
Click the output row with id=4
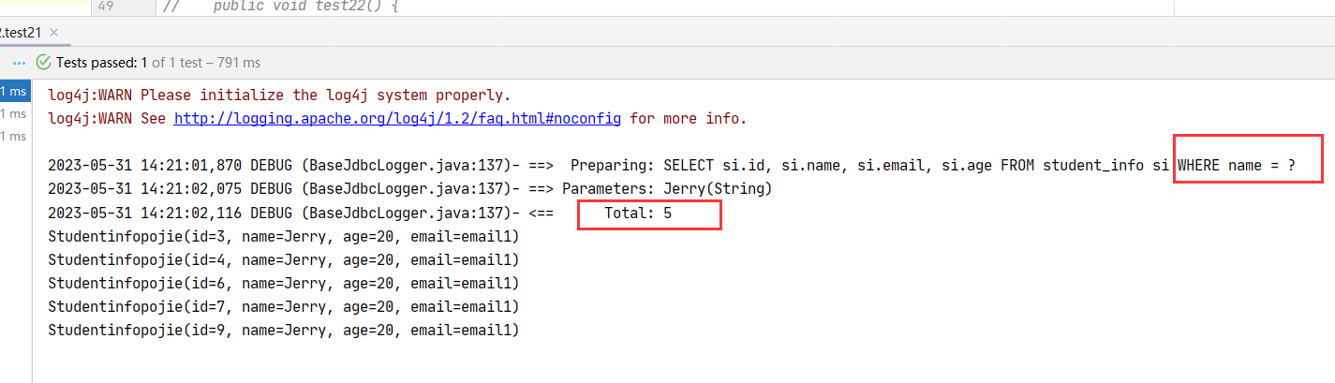pyautogui.click(x=283, y=260)
